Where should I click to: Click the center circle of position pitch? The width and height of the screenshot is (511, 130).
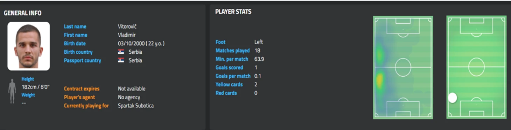click(476, 67)
